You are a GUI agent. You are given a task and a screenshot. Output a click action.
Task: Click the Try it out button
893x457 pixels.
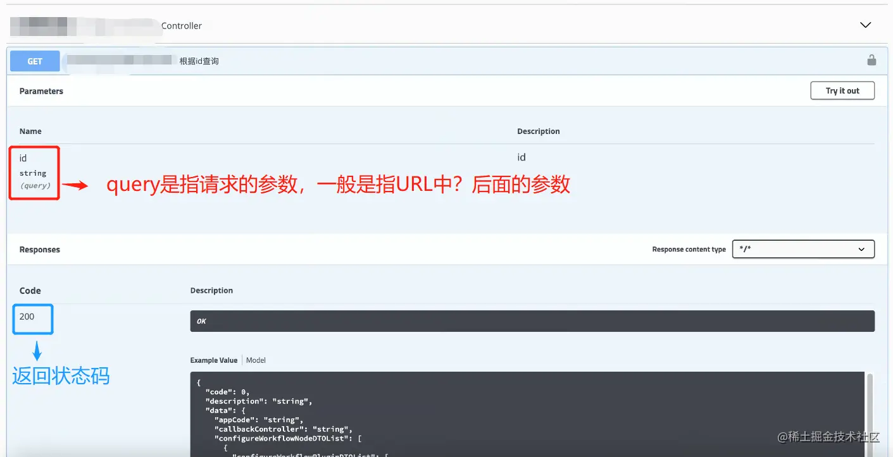point(842,90)
